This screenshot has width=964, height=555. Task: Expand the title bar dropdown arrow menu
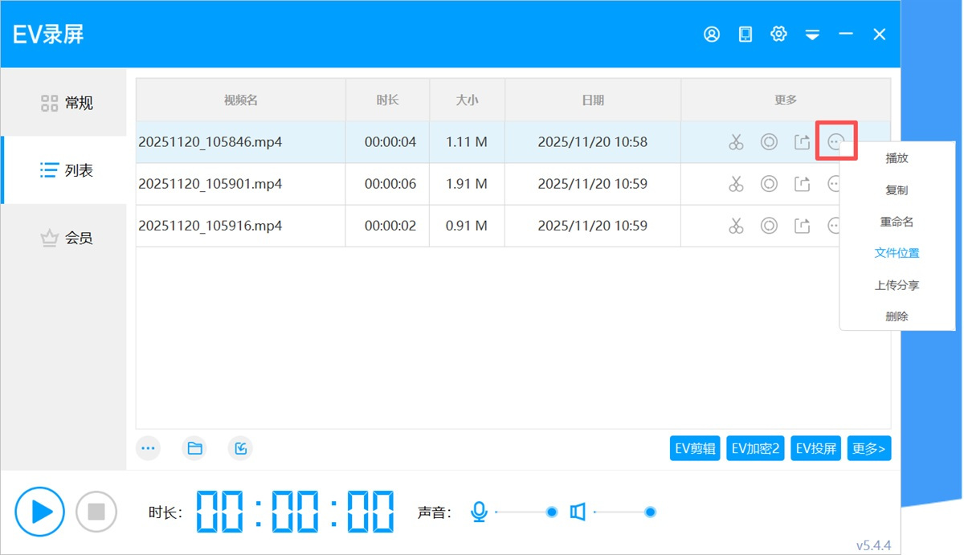click(812, 35)
